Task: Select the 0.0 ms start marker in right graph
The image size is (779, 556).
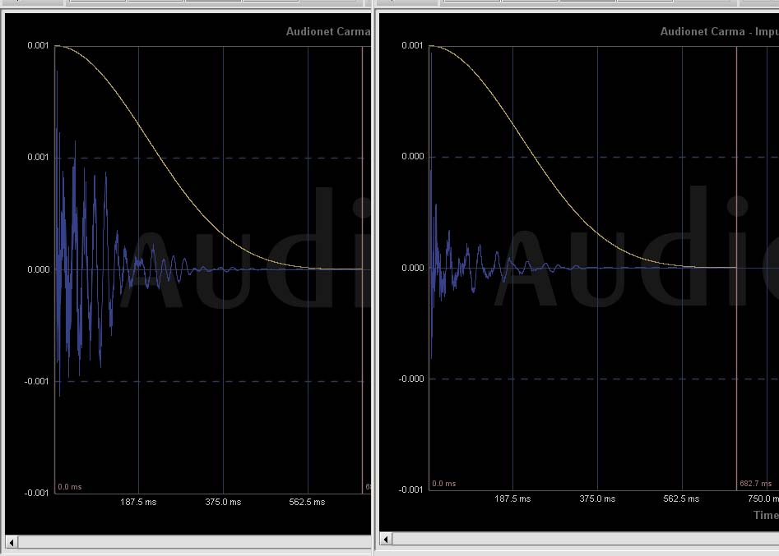Action: (444, 484)
